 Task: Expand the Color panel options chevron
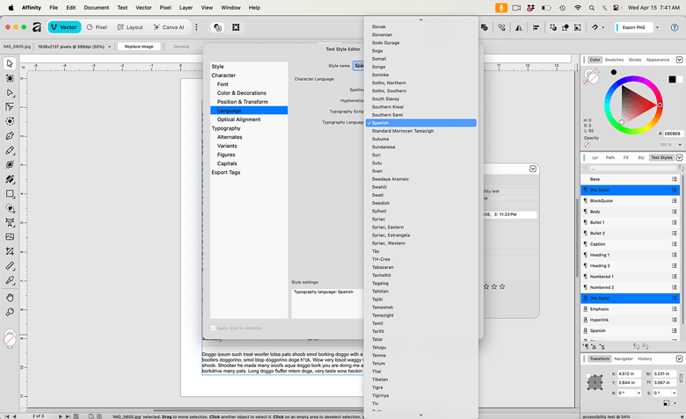pos(679,60)
